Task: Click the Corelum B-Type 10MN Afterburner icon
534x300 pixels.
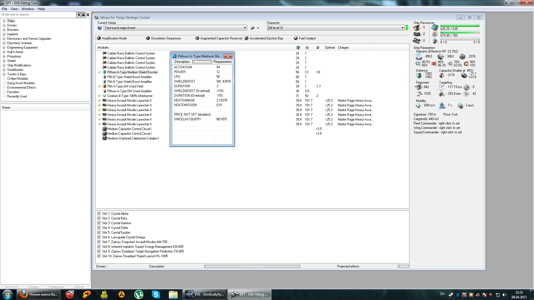Action: (105, 96)
